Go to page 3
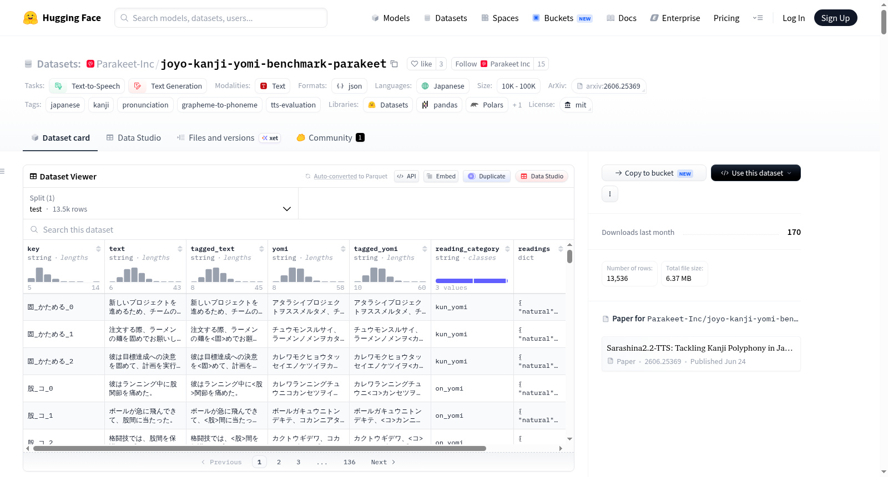The image size is (888, 477). pos(298,462)
